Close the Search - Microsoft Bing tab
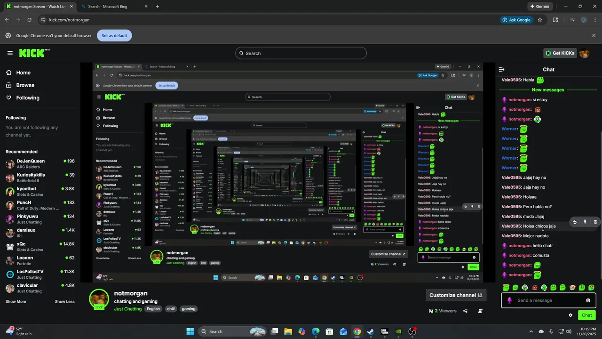Viewport: 602px width, 339px height. 146,7
